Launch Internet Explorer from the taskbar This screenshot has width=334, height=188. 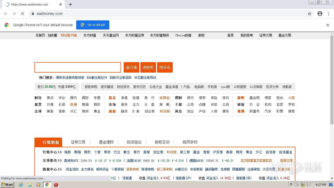[21, 185]
